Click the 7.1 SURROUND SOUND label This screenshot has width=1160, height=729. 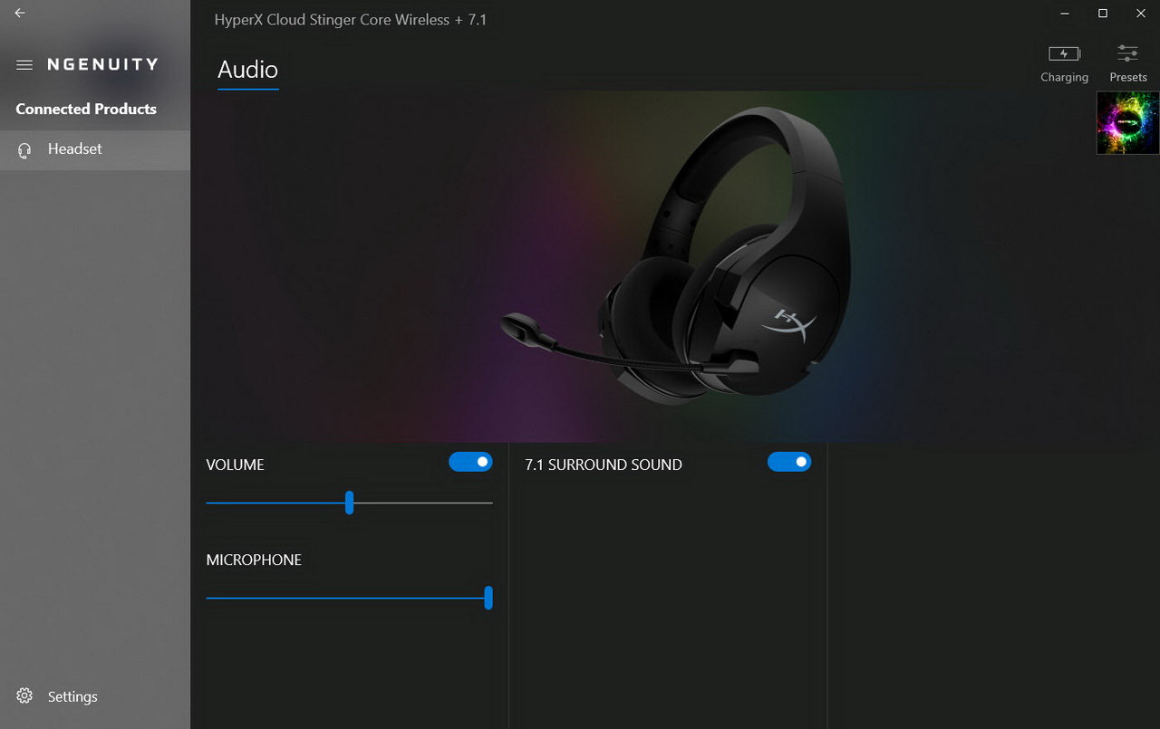(604, 465)
